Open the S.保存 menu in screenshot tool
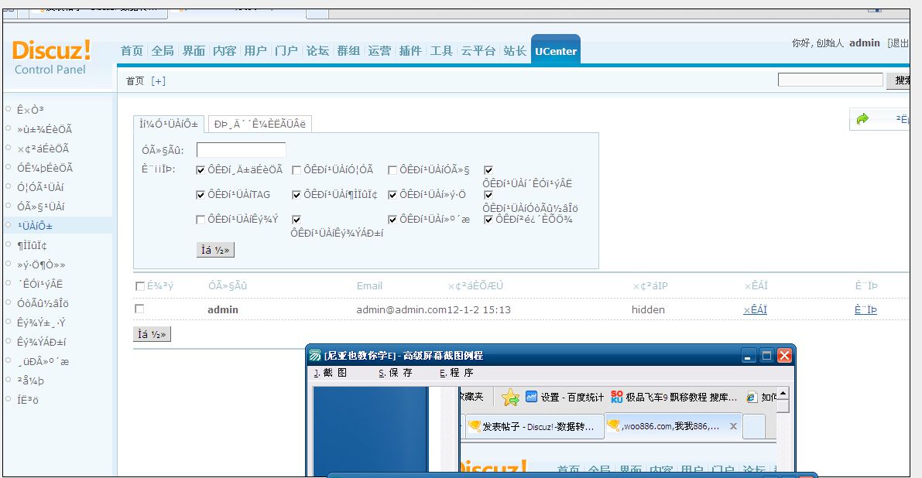This screenshot has height=478, width=922. click(x=395, y=373)
